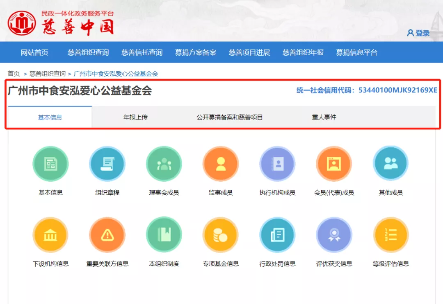Open the 执行机构成员 contact book icon
443x304 pixels.
coord(277,164)
